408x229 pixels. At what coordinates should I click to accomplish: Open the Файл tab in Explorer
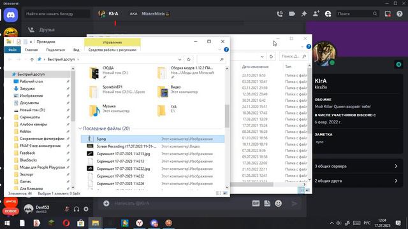click(x=13, y=50)
